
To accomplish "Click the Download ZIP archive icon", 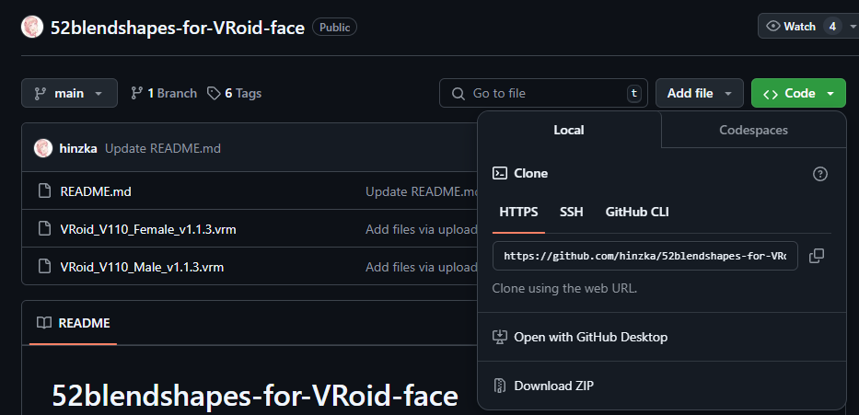I will click(x=499, y=386).
